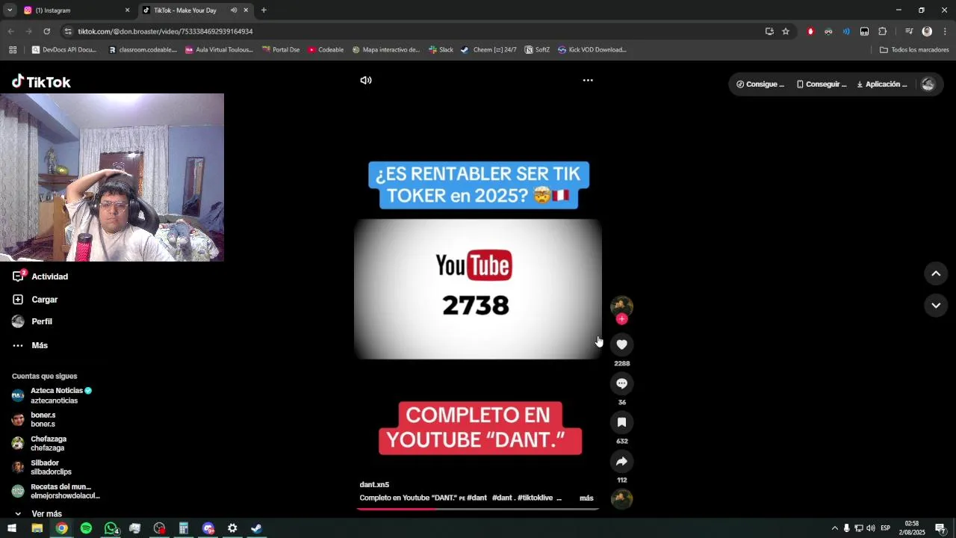Save video with bookmark icon
The image size is (956, 538).
(x=621, y=422)
